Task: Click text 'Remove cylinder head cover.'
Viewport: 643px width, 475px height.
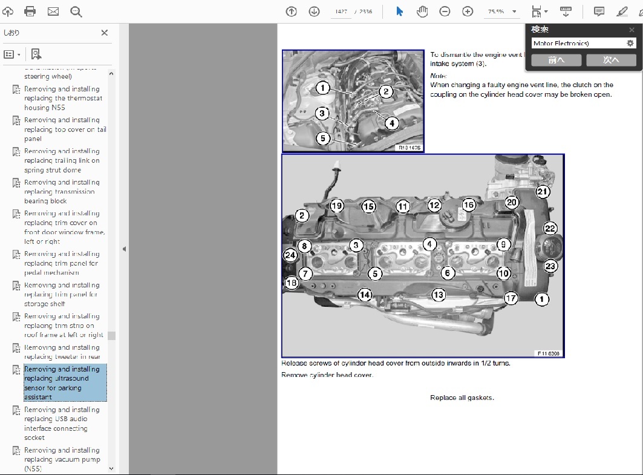Action: pos(327,375)
